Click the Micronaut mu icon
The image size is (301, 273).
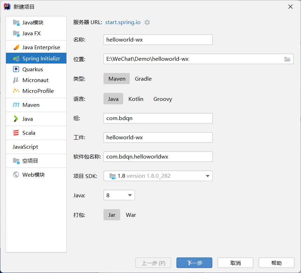16,80
